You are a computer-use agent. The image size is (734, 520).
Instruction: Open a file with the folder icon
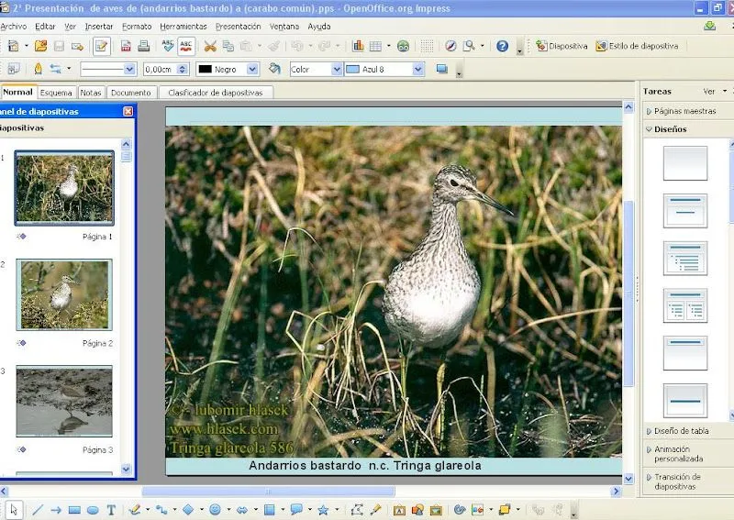pos(40,46)
